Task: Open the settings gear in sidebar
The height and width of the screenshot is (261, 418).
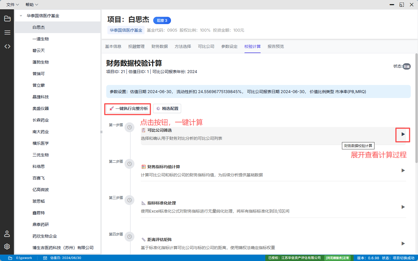Action: point(7,246)
